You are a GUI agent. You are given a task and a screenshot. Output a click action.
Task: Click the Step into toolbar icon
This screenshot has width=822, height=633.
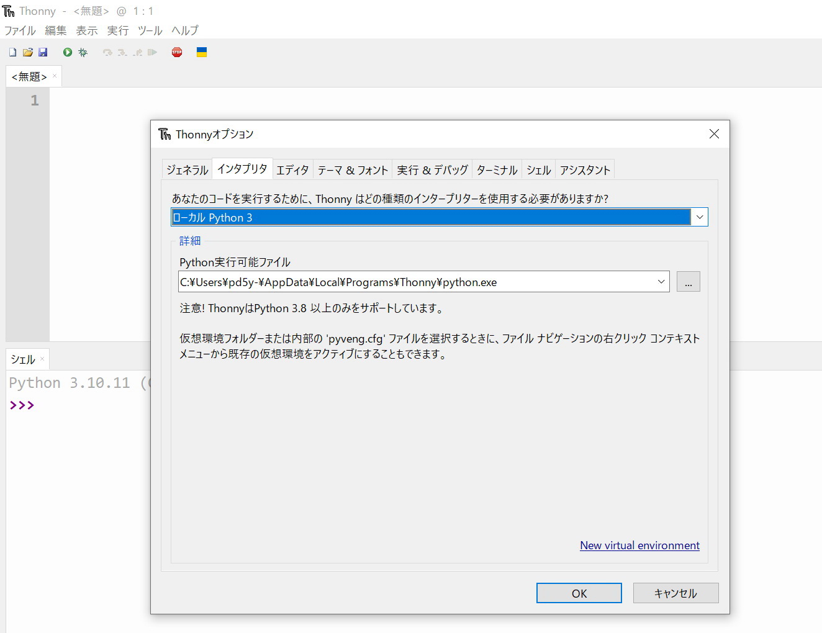coord(122,52)
